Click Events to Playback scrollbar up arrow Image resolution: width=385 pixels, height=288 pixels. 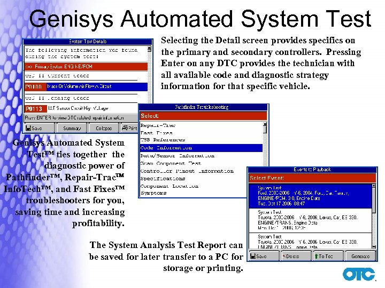click(x=374, y=186)
